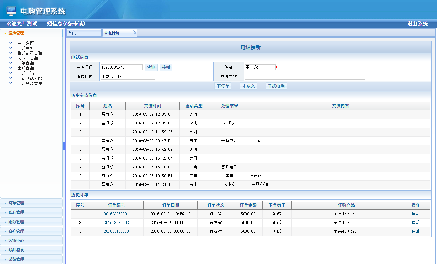Viewport: 437px width, 264px height.
Task: Toggle the sidebar splitter handle
Action: click(x=64, y=146)
